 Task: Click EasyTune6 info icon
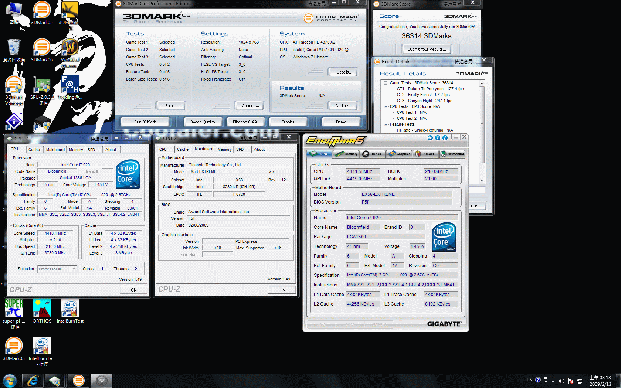(x=445, y=138)
